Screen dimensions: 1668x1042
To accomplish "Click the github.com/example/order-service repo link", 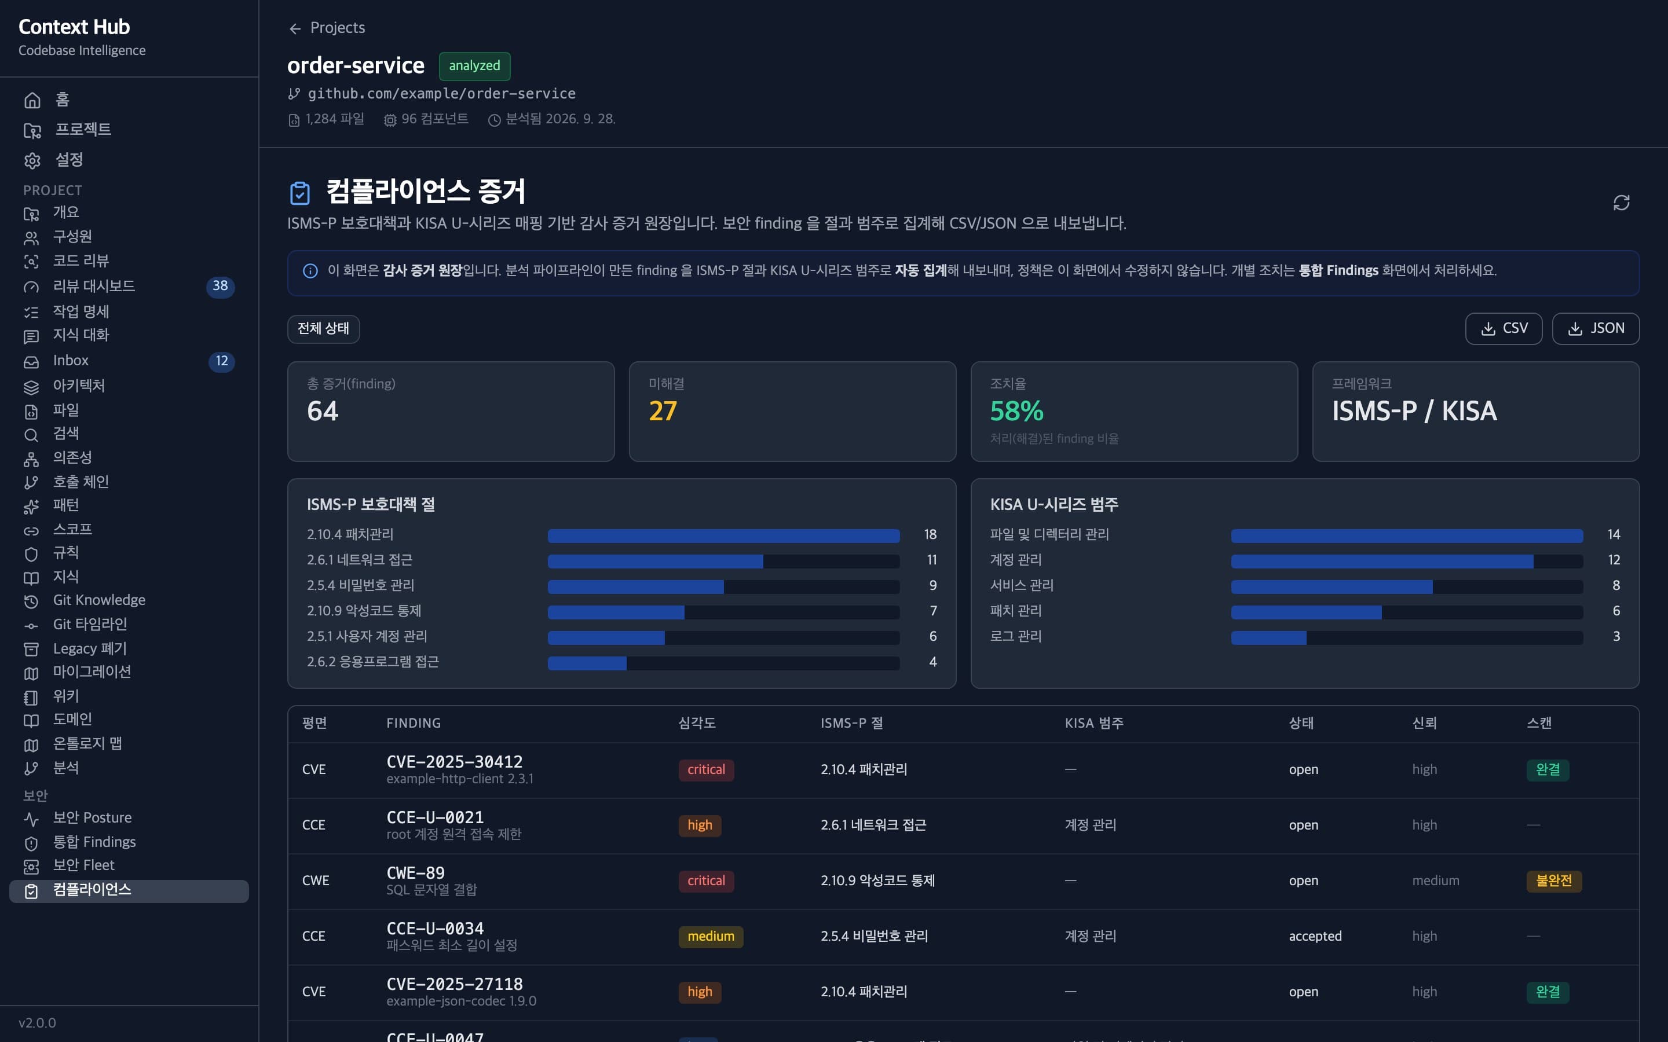I will (441, 94).
